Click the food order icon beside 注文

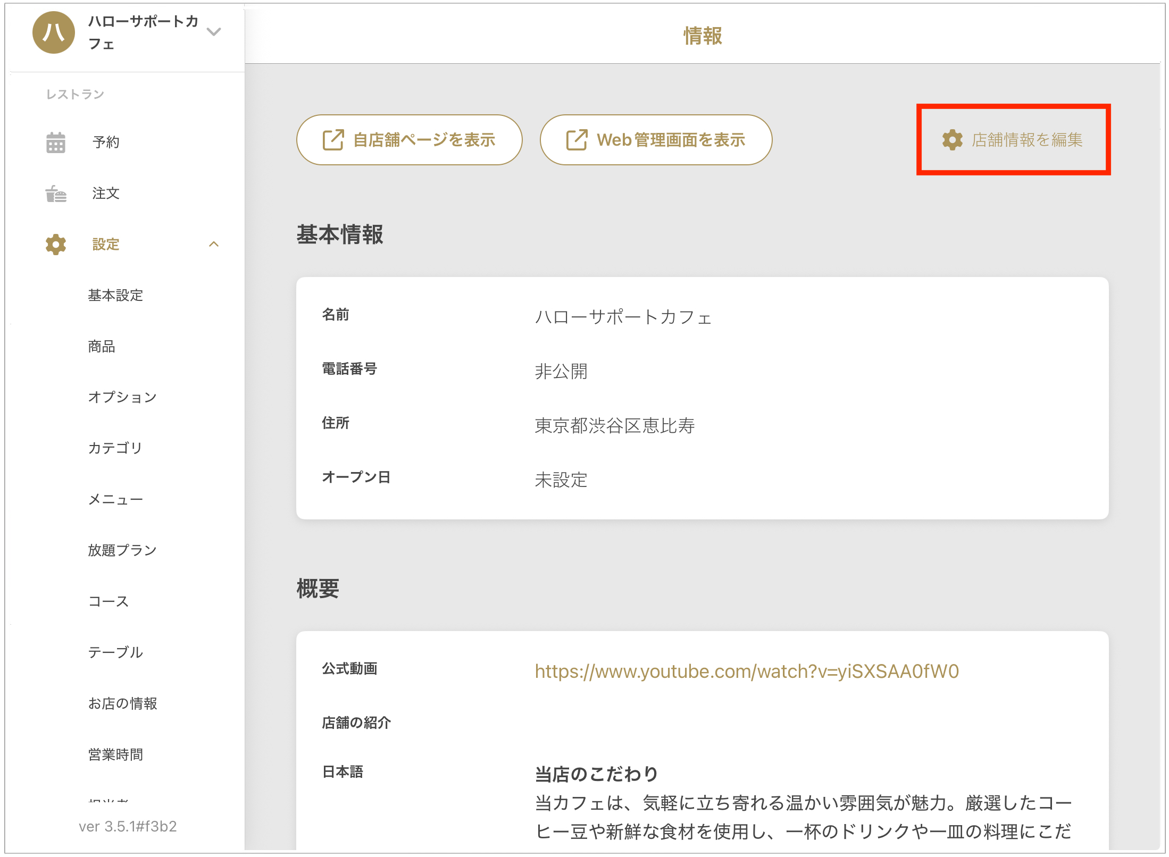tap(55, 194)
